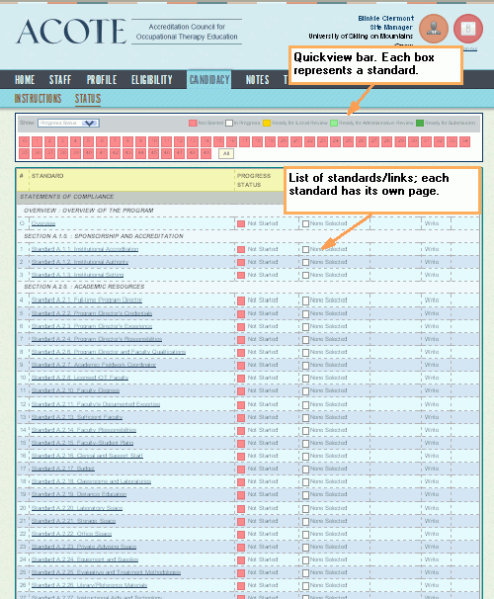Click the red logout door icon
This screenshot has height=599, width=494.
click(x=468, y=29)
